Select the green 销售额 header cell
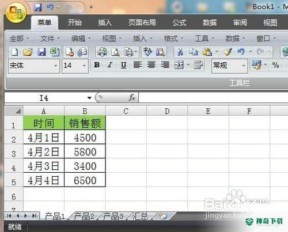The width and height of the screenshot is (288, 232). pos(85,123)
